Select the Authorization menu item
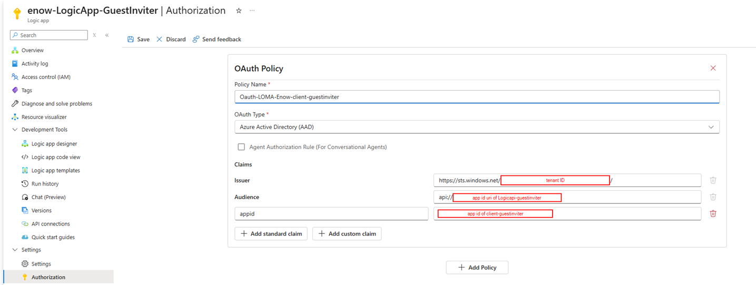The height and width of the screenshot is (285, 756). [58, 277]
